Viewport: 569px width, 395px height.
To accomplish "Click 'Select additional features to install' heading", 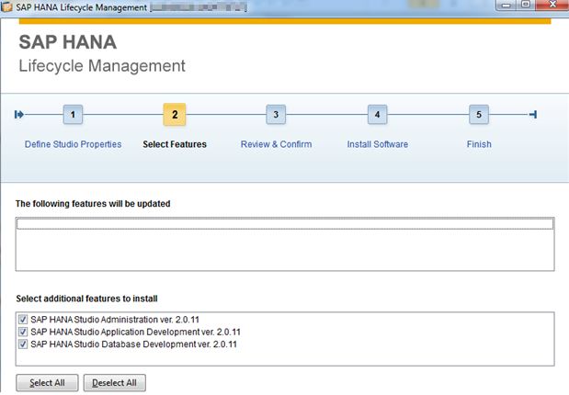I will point(86,299).
